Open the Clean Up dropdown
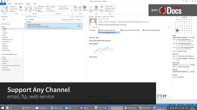Screen dimensions: 197x110 click(14, 9)
